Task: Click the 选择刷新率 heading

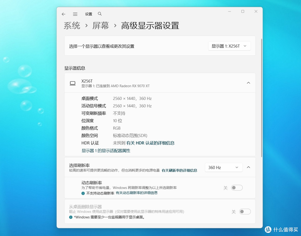Action: pos(79,165)
